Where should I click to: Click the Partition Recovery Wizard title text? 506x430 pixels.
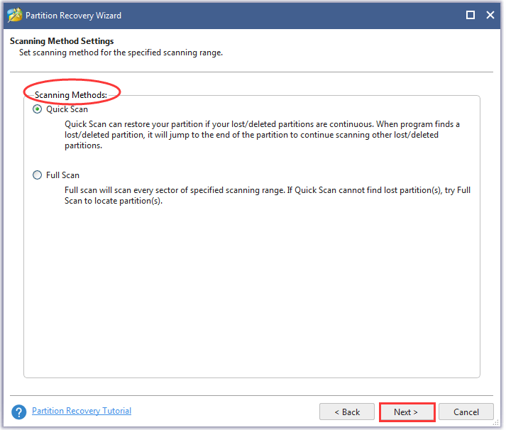[74, 16]
